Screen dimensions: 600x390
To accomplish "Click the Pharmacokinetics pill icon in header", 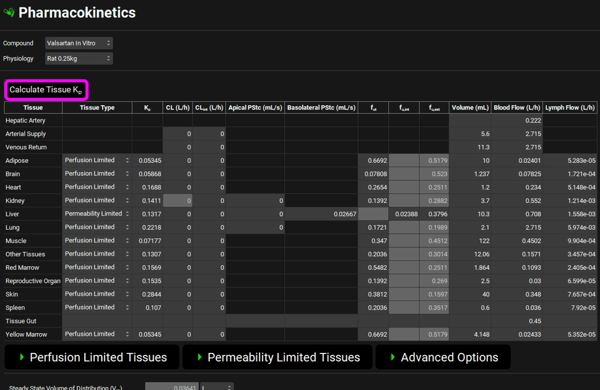I will pos(9,13).
